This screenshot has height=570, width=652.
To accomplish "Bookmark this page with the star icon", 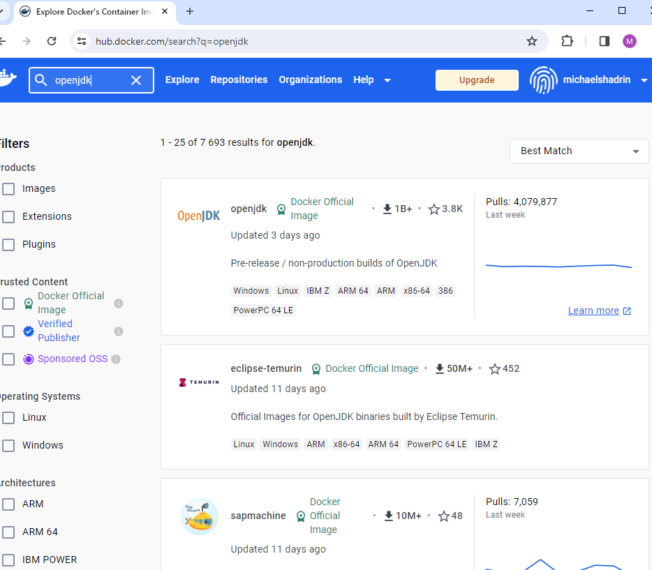I will pos(531,41).
